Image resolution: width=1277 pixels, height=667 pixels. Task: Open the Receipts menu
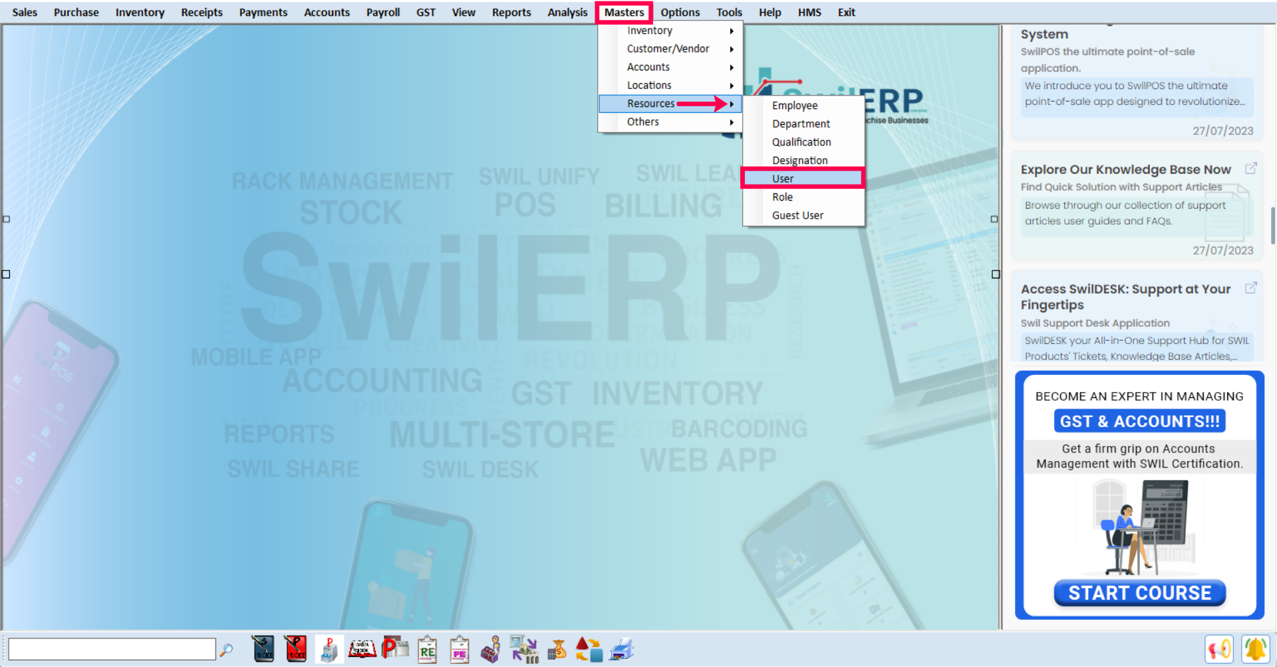click(202, 12)
